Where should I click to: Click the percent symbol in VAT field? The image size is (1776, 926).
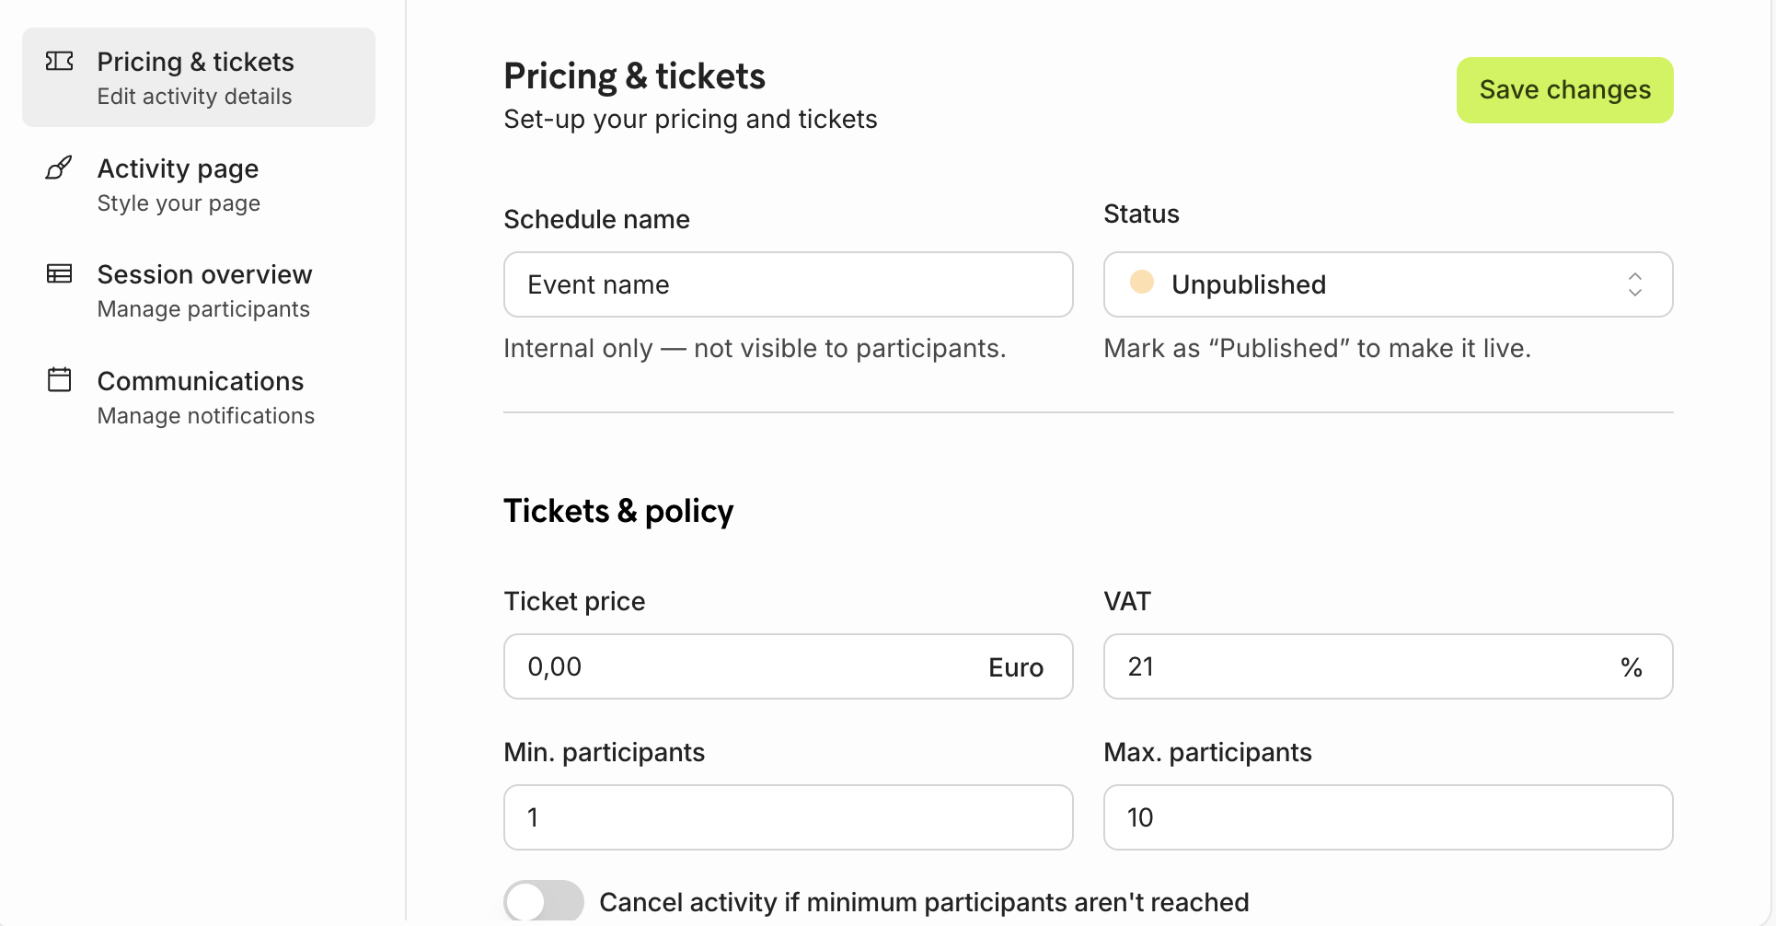coord(1632,667)
